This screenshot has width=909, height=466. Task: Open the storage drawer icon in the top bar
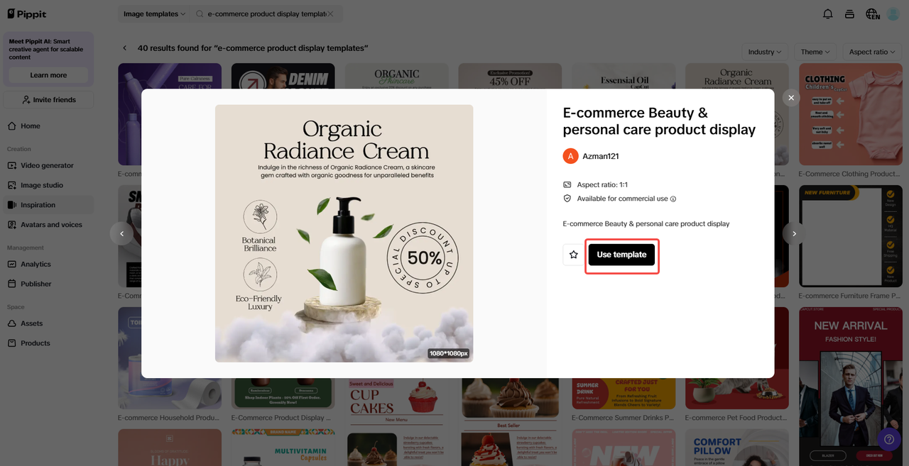point(849,14)
